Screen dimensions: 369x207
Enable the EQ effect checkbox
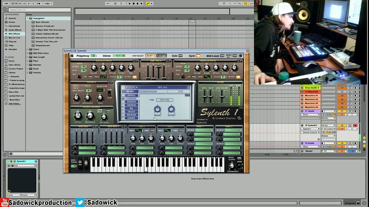(123, 108)
